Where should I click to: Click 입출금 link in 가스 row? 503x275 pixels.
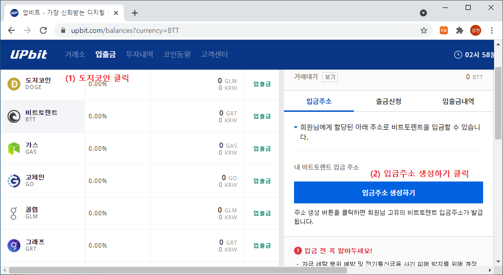[262, 149]
